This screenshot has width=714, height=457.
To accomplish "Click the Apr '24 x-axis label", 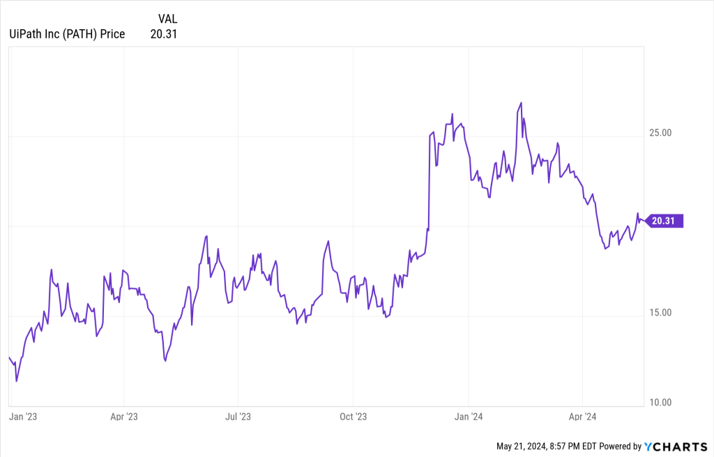I will tap(583, 417).
